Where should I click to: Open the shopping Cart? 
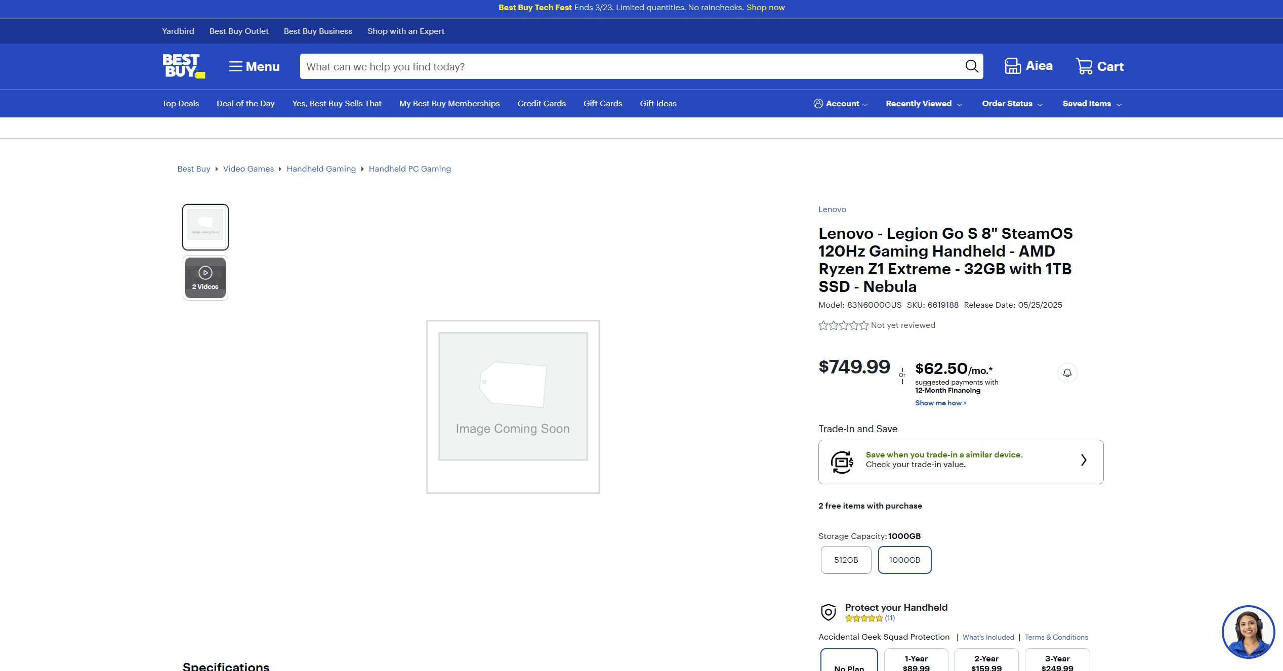[1099, 66]
